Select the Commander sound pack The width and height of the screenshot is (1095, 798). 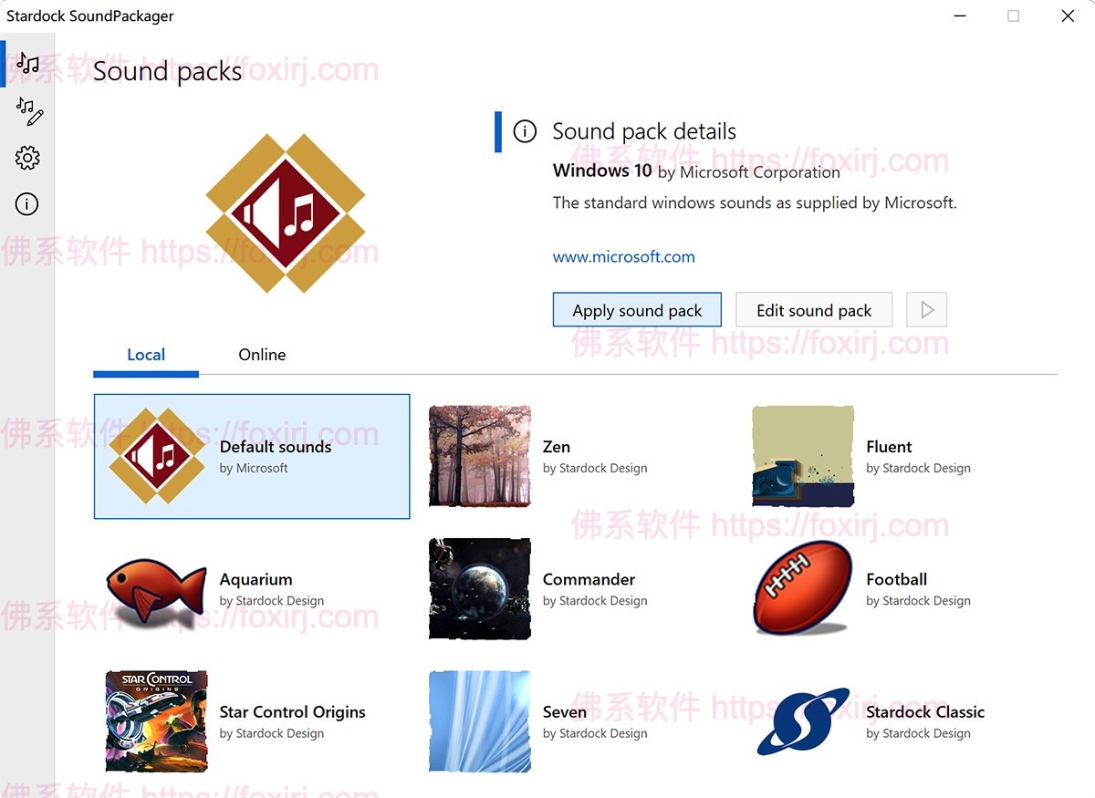point(575,589)
